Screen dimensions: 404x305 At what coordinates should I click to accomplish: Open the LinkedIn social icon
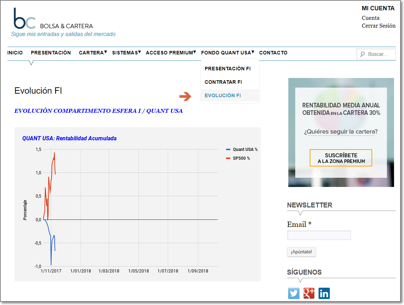tap(324, 293)
